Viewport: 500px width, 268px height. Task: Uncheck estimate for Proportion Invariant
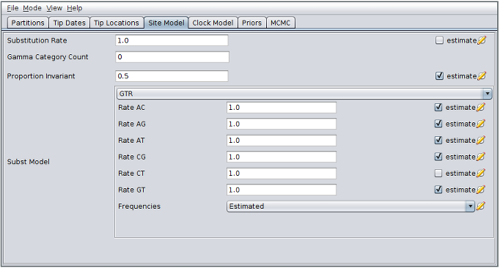coord(439,76)
